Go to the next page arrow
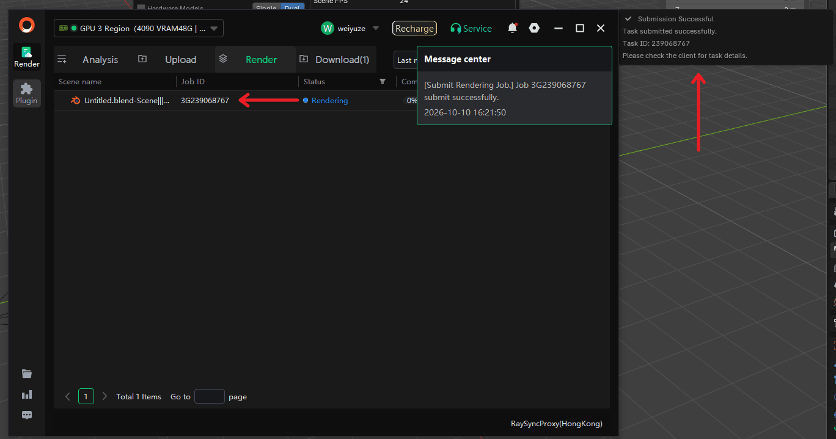Screen dimensions: 836x439 (105, 396)
